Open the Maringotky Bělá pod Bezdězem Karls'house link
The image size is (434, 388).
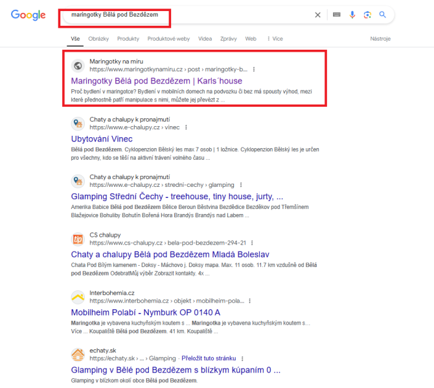(157, 81)
